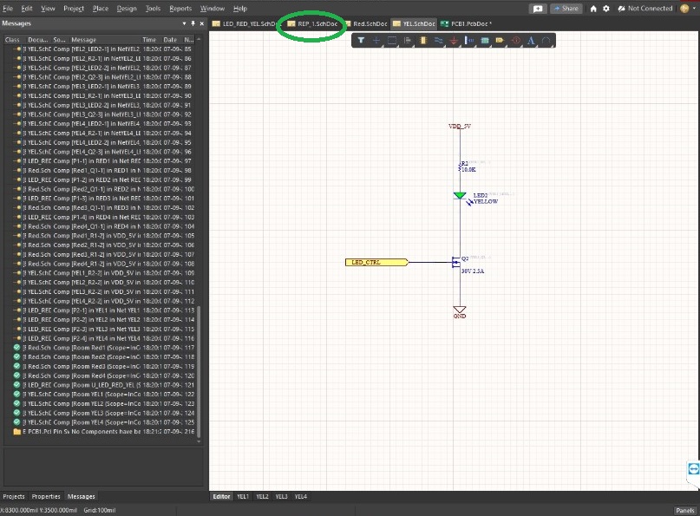
Task: Toggle pin on the Messages panel
Action: (193, 23)
